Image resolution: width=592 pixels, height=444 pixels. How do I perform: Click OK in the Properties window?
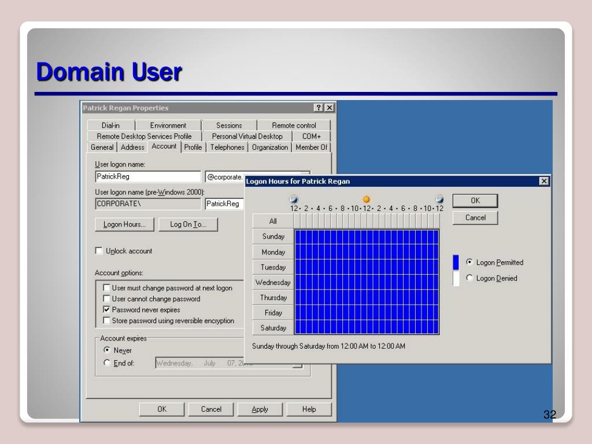162,409
